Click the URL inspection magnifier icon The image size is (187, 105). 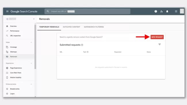(x=7, y=36)
